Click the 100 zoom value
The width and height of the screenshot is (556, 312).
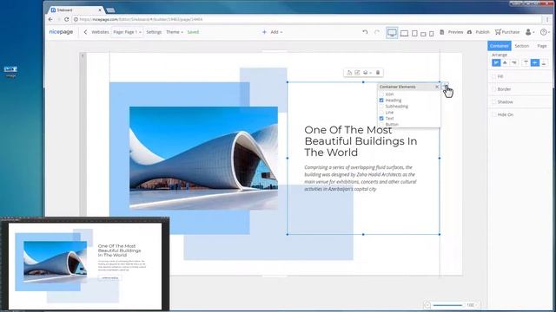(470, 305)
